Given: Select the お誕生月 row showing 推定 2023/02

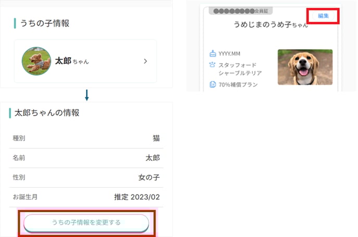Looking at the screenshot, I should click(x=86, y=197).
